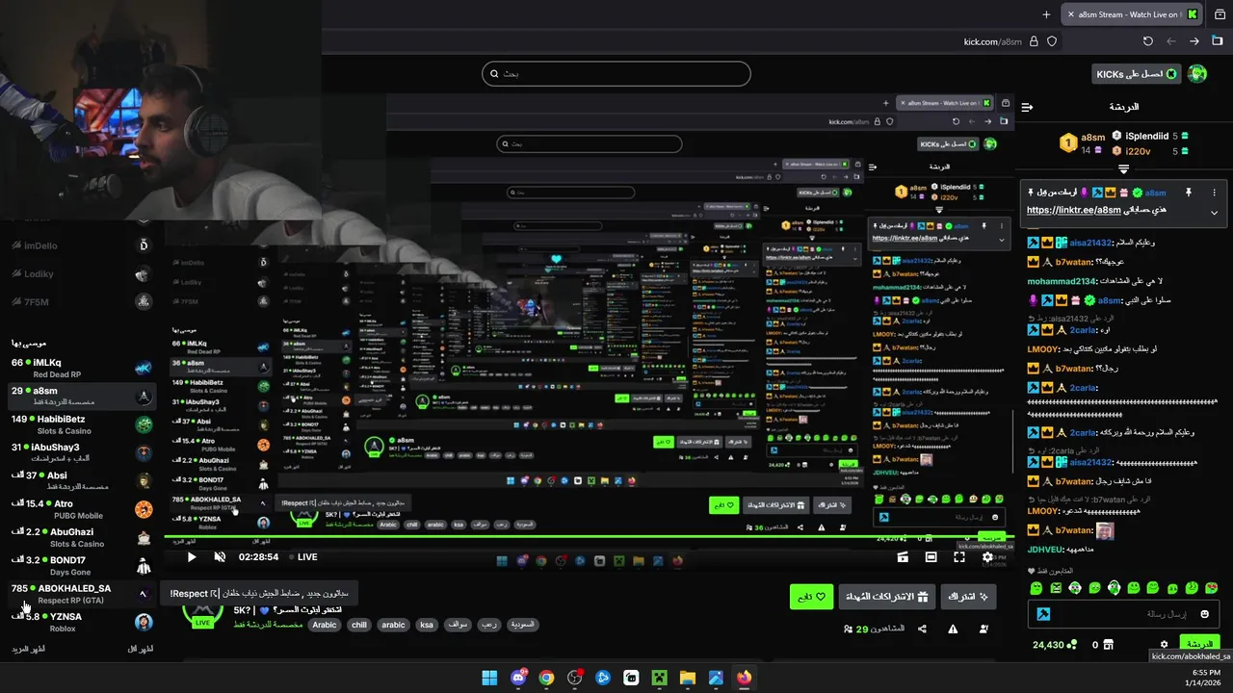Select the a8sm Stream browser tab
The image size is (1233, 693).
1133,14
